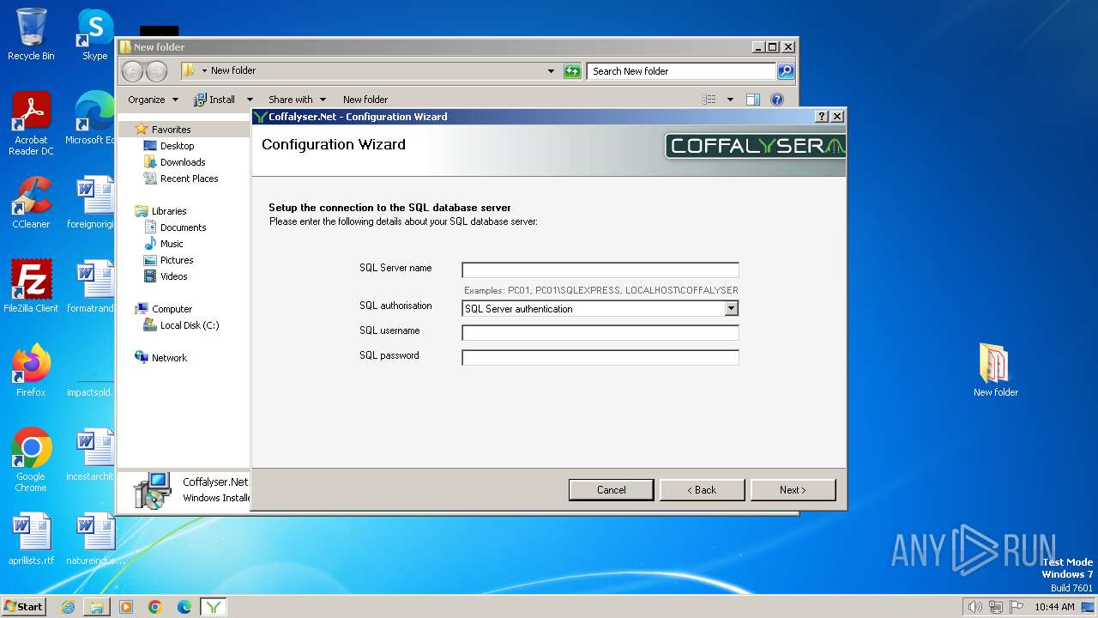Open Explorer help icon
This screenshot has height=618, width=1098.
coord(777,100)
